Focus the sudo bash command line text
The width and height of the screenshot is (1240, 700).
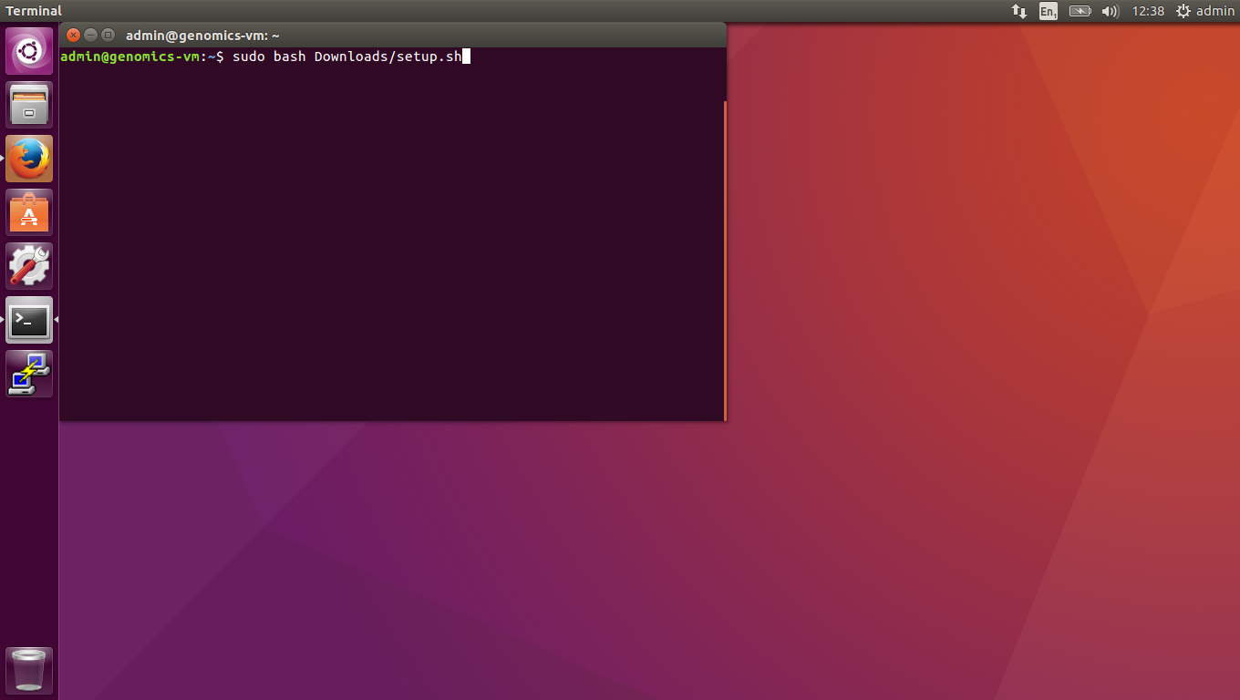click(346, 57)
